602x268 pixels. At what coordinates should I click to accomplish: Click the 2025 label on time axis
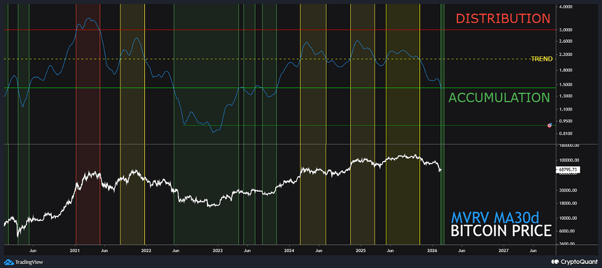[360, 250]
